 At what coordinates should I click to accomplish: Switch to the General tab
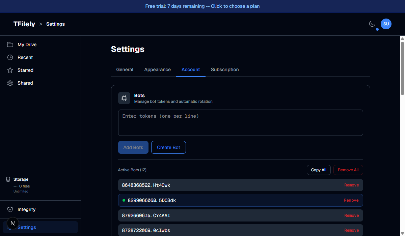125,69
